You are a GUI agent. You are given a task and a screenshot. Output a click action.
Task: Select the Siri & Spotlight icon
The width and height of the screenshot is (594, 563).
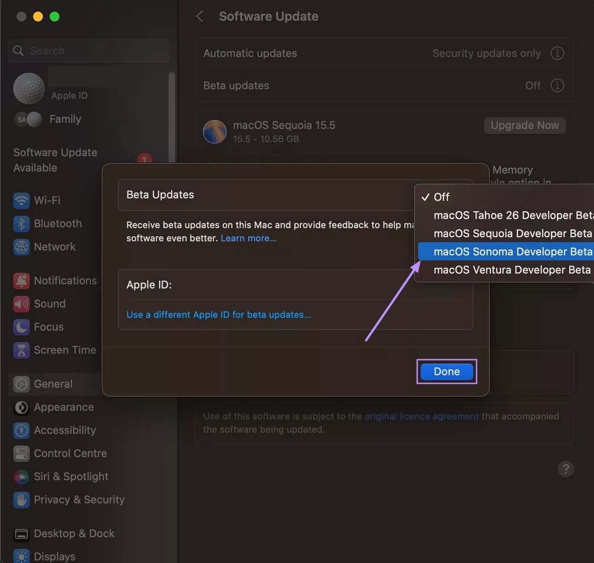pyautogui.click(x=21, y=477)
